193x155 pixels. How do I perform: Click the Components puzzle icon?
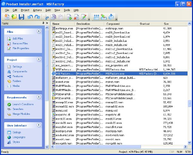click(x=9, y=72)
